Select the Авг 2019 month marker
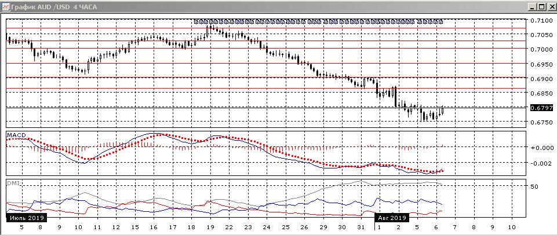557x235 pixels. (392, 218)
